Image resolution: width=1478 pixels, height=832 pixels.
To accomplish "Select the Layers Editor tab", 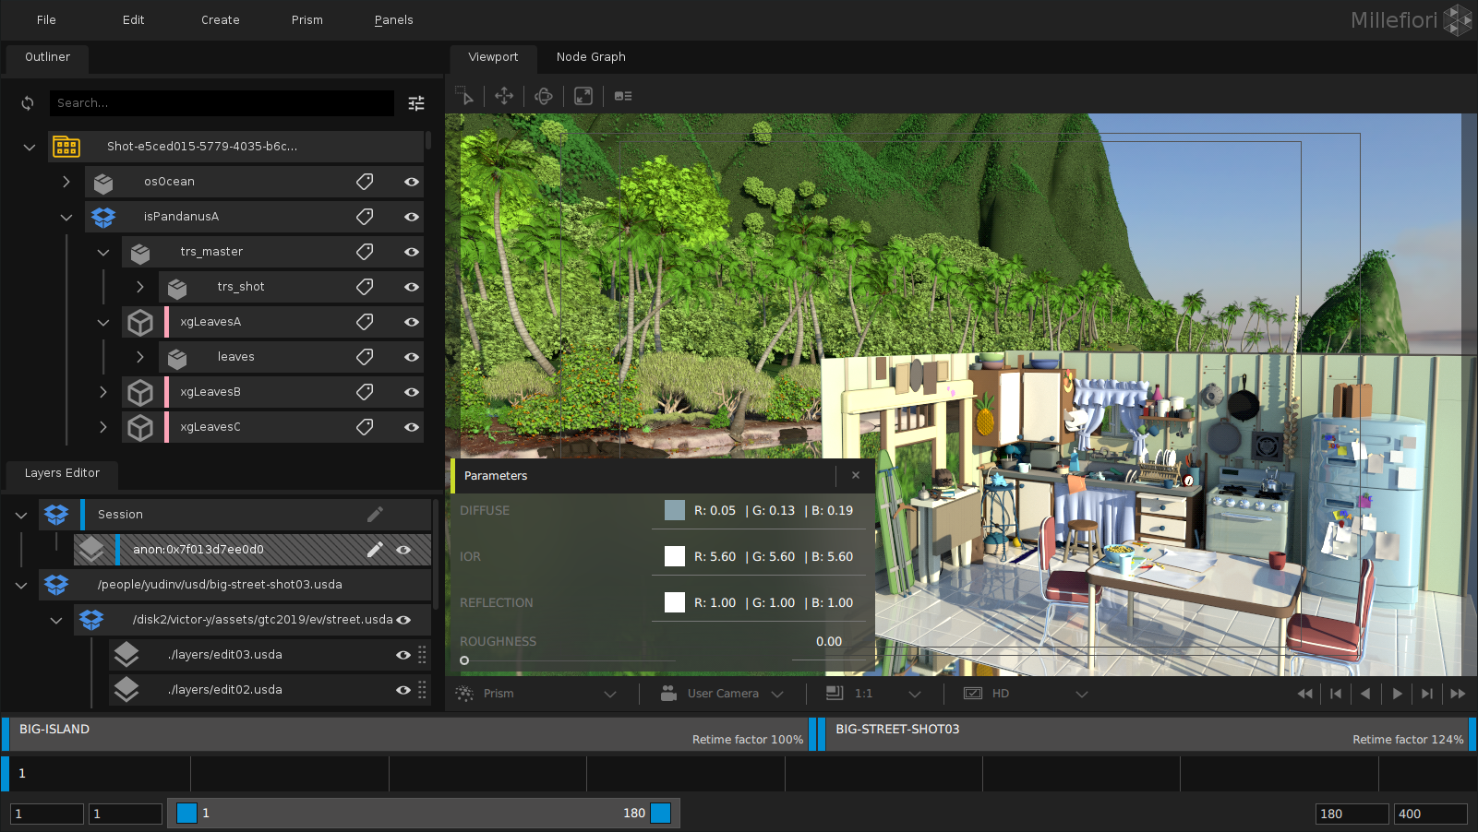I will point(62,473).
